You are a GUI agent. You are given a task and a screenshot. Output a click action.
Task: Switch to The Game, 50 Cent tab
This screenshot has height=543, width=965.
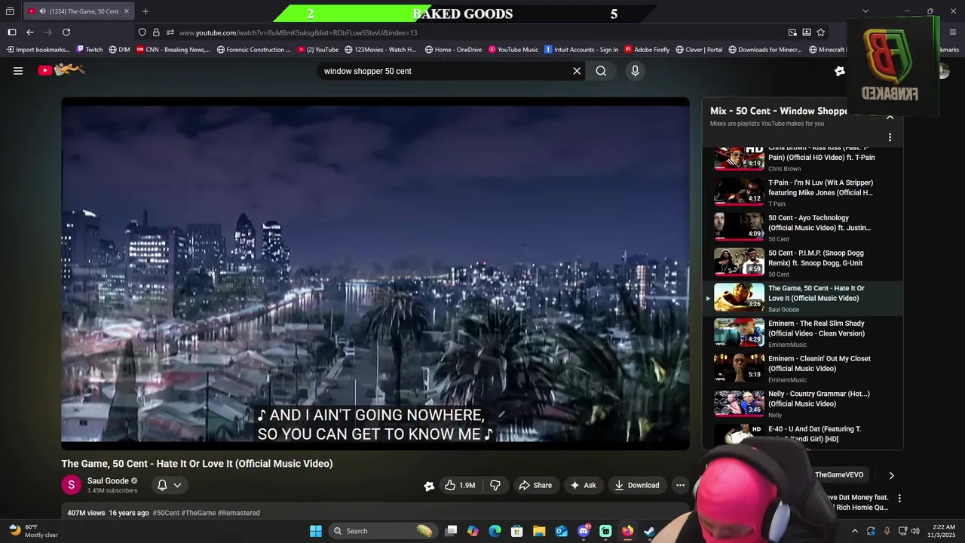(x=79, y=11)
